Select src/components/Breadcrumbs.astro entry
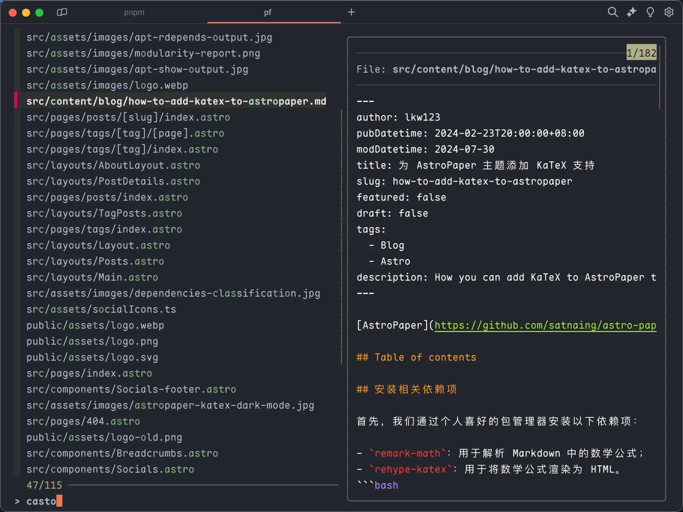The width and height of the screenshot is (683, 512). 122,453
